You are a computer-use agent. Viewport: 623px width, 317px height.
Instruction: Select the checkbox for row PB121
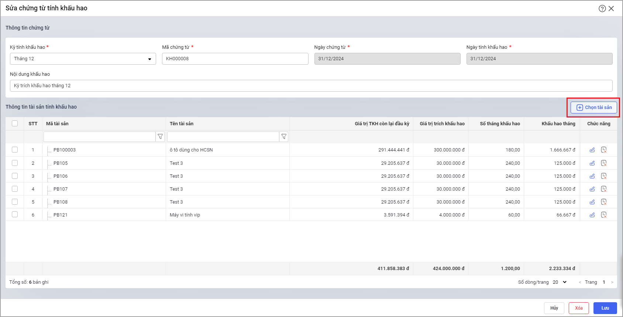[x=15, y=214]
